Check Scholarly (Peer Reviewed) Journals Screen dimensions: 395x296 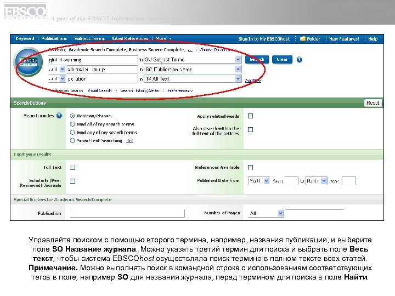point(72,181)
